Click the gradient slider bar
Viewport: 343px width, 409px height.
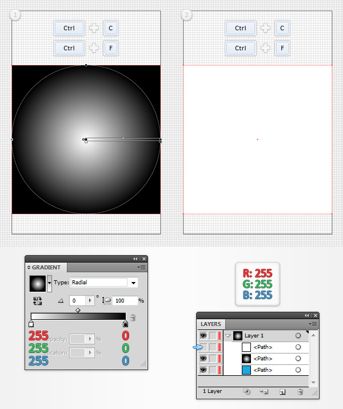78,316
